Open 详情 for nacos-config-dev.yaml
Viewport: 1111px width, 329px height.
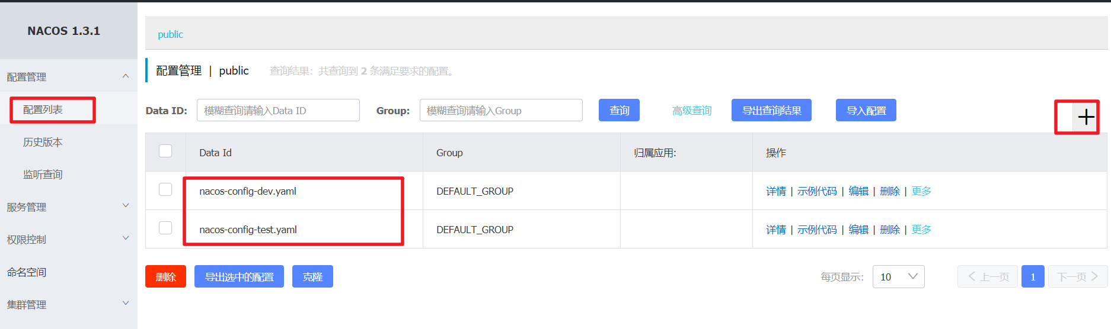[x=776, y=191]
